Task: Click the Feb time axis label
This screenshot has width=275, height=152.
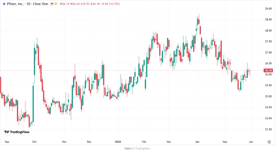Action: coord(144,142)
